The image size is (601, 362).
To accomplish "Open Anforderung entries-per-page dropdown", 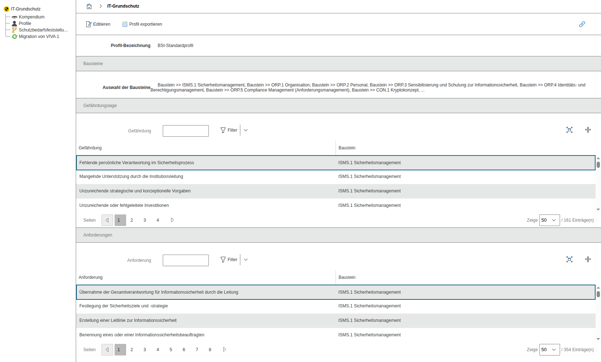I will point(549,350).
